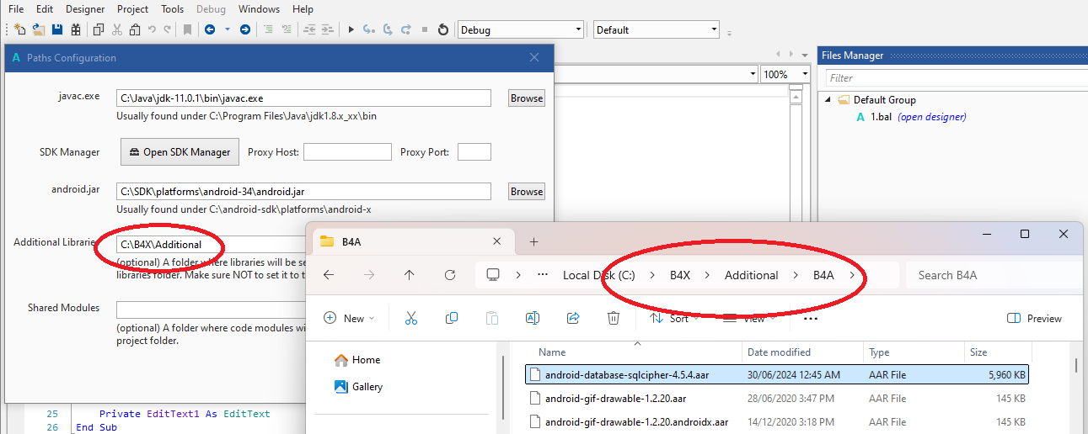Viewport: 1088px width, 434px height.
Task: Click the Decrease Indent toolbar icon
Action: [309, 29]
